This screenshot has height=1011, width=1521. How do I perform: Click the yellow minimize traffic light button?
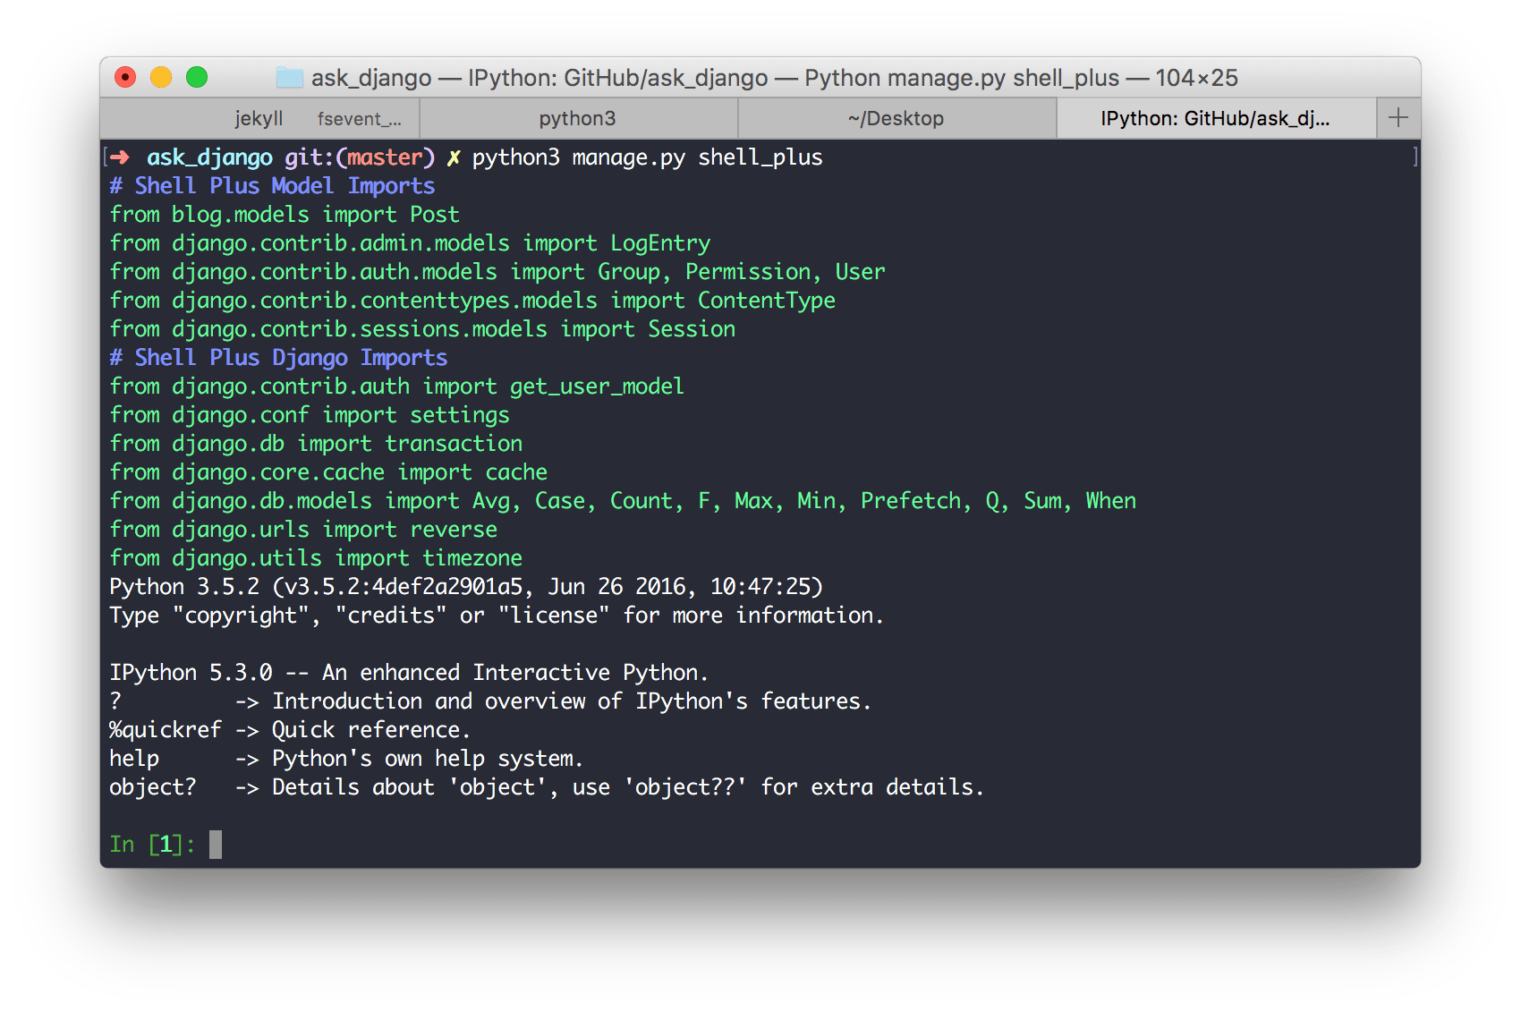[161, 78]
